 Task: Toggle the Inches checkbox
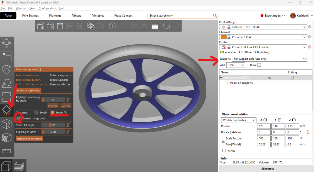coord(224,151)
